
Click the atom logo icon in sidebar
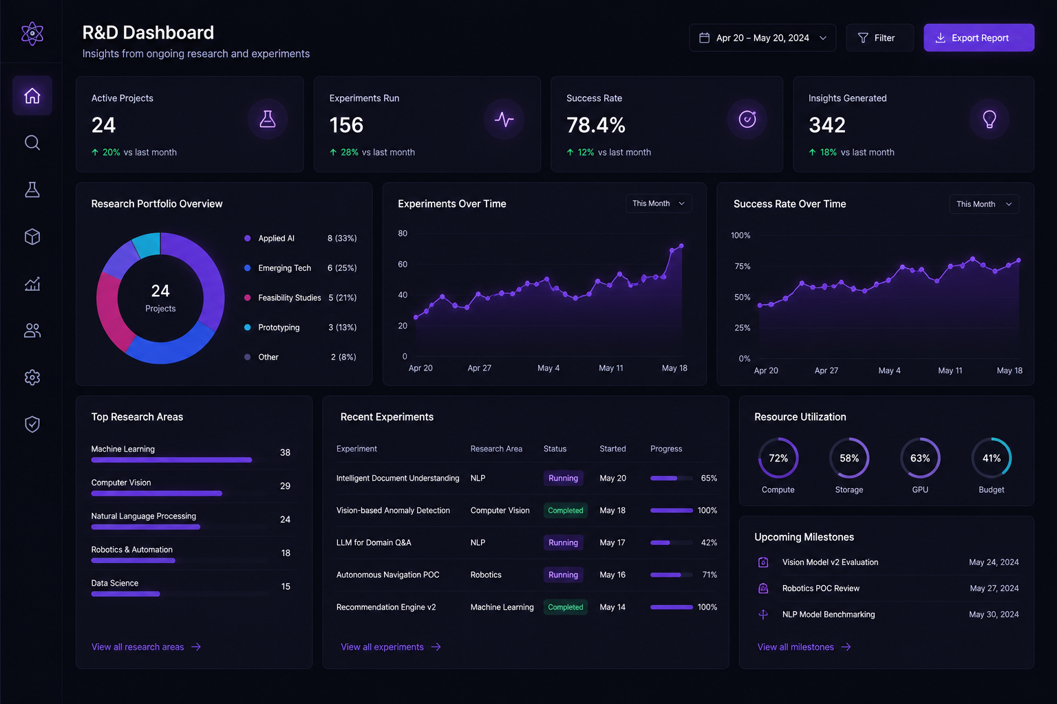tap(32, 33)
